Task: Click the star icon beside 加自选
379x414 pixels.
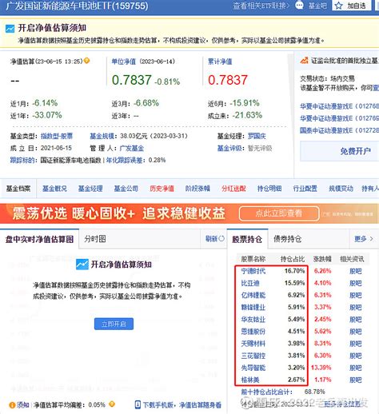Action: pyautogui.click(x=338, y=6)
